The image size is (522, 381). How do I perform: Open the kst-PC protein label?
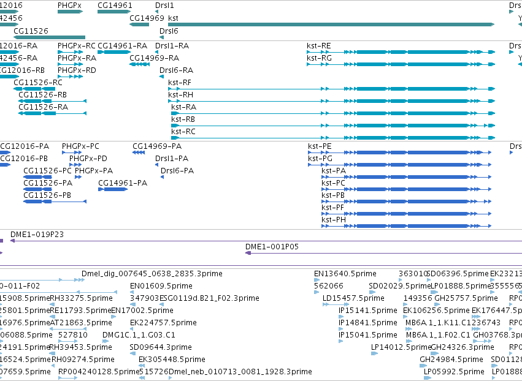pyautogui.click(x=334, y=183)
